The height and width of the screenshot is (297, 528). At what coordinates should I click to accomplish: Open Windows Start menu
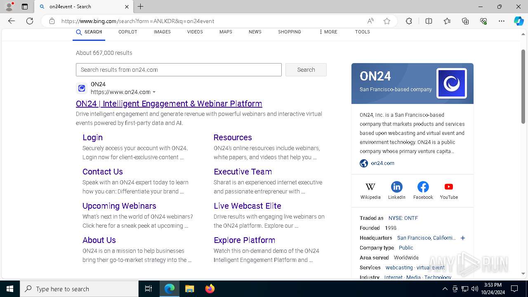pos(10,289)
